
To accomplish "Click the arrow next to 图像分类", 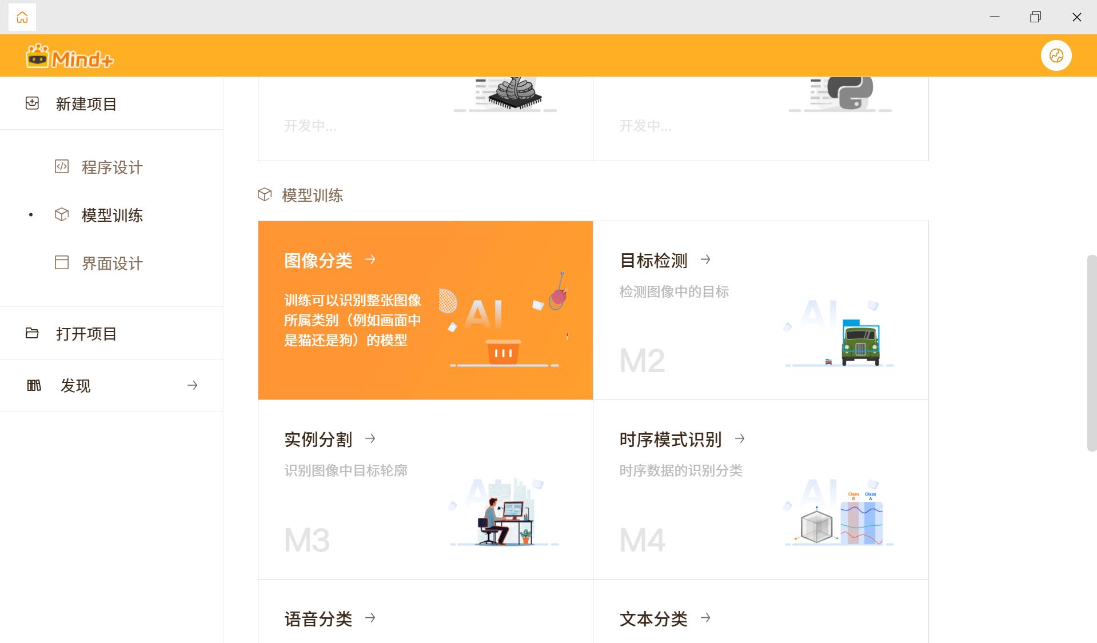I will coord(370,259).
